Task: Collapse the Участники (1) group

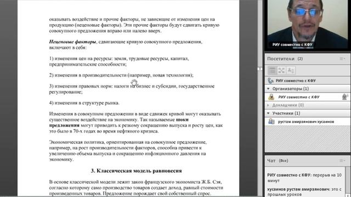Action: pyautogui.click(x=268, y=113)
